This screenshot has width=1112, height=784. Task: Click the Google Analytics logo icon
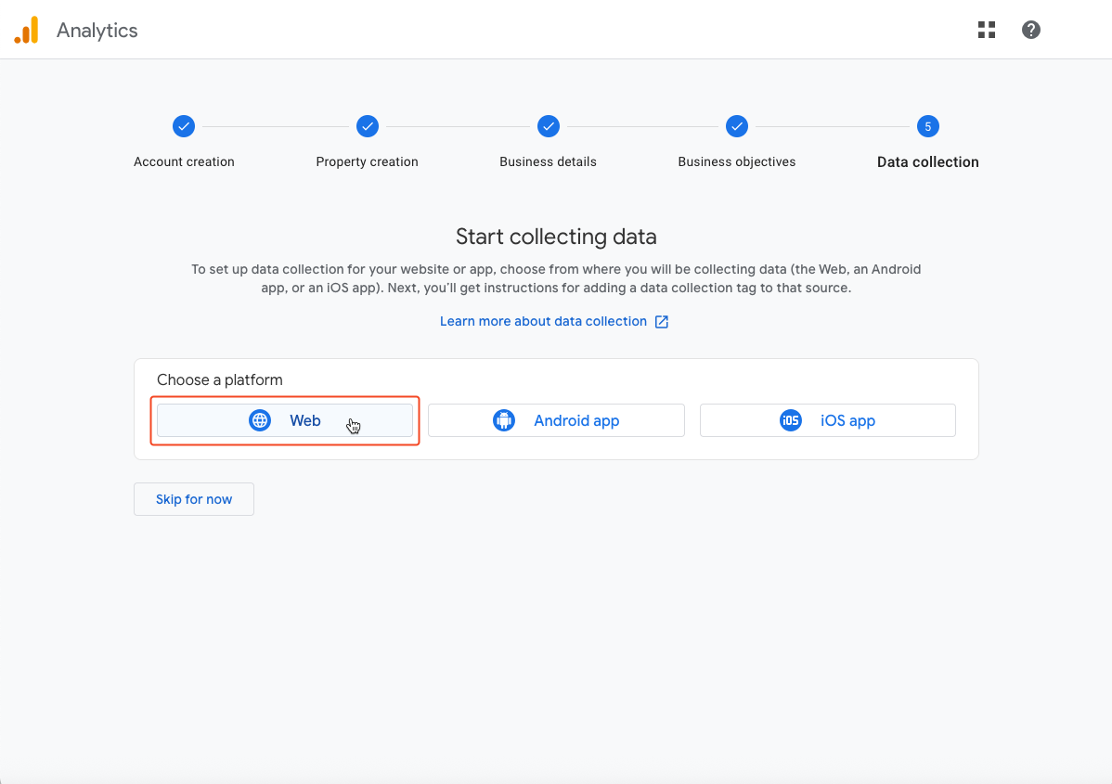[26, 30]
